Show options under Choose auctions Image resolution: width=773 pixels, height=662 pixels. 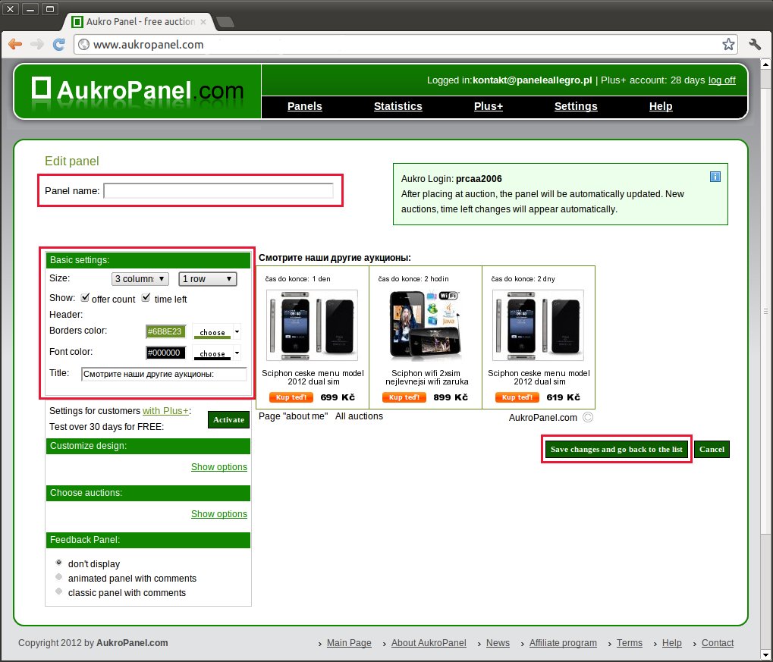219,513
